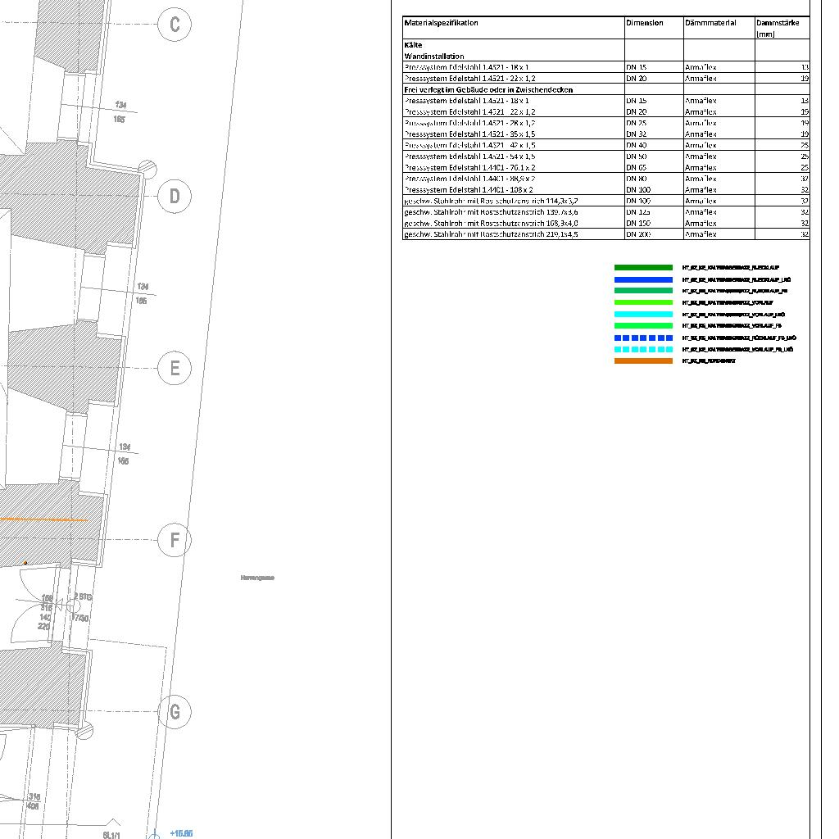The image size is (839, 839).
Task: Click the grid axis marker E
Action: pos(175,368)
